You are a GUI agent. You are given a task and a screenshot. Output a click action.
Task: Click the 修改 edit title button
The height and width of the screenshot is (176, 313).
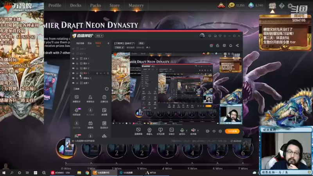pos(141,43)
